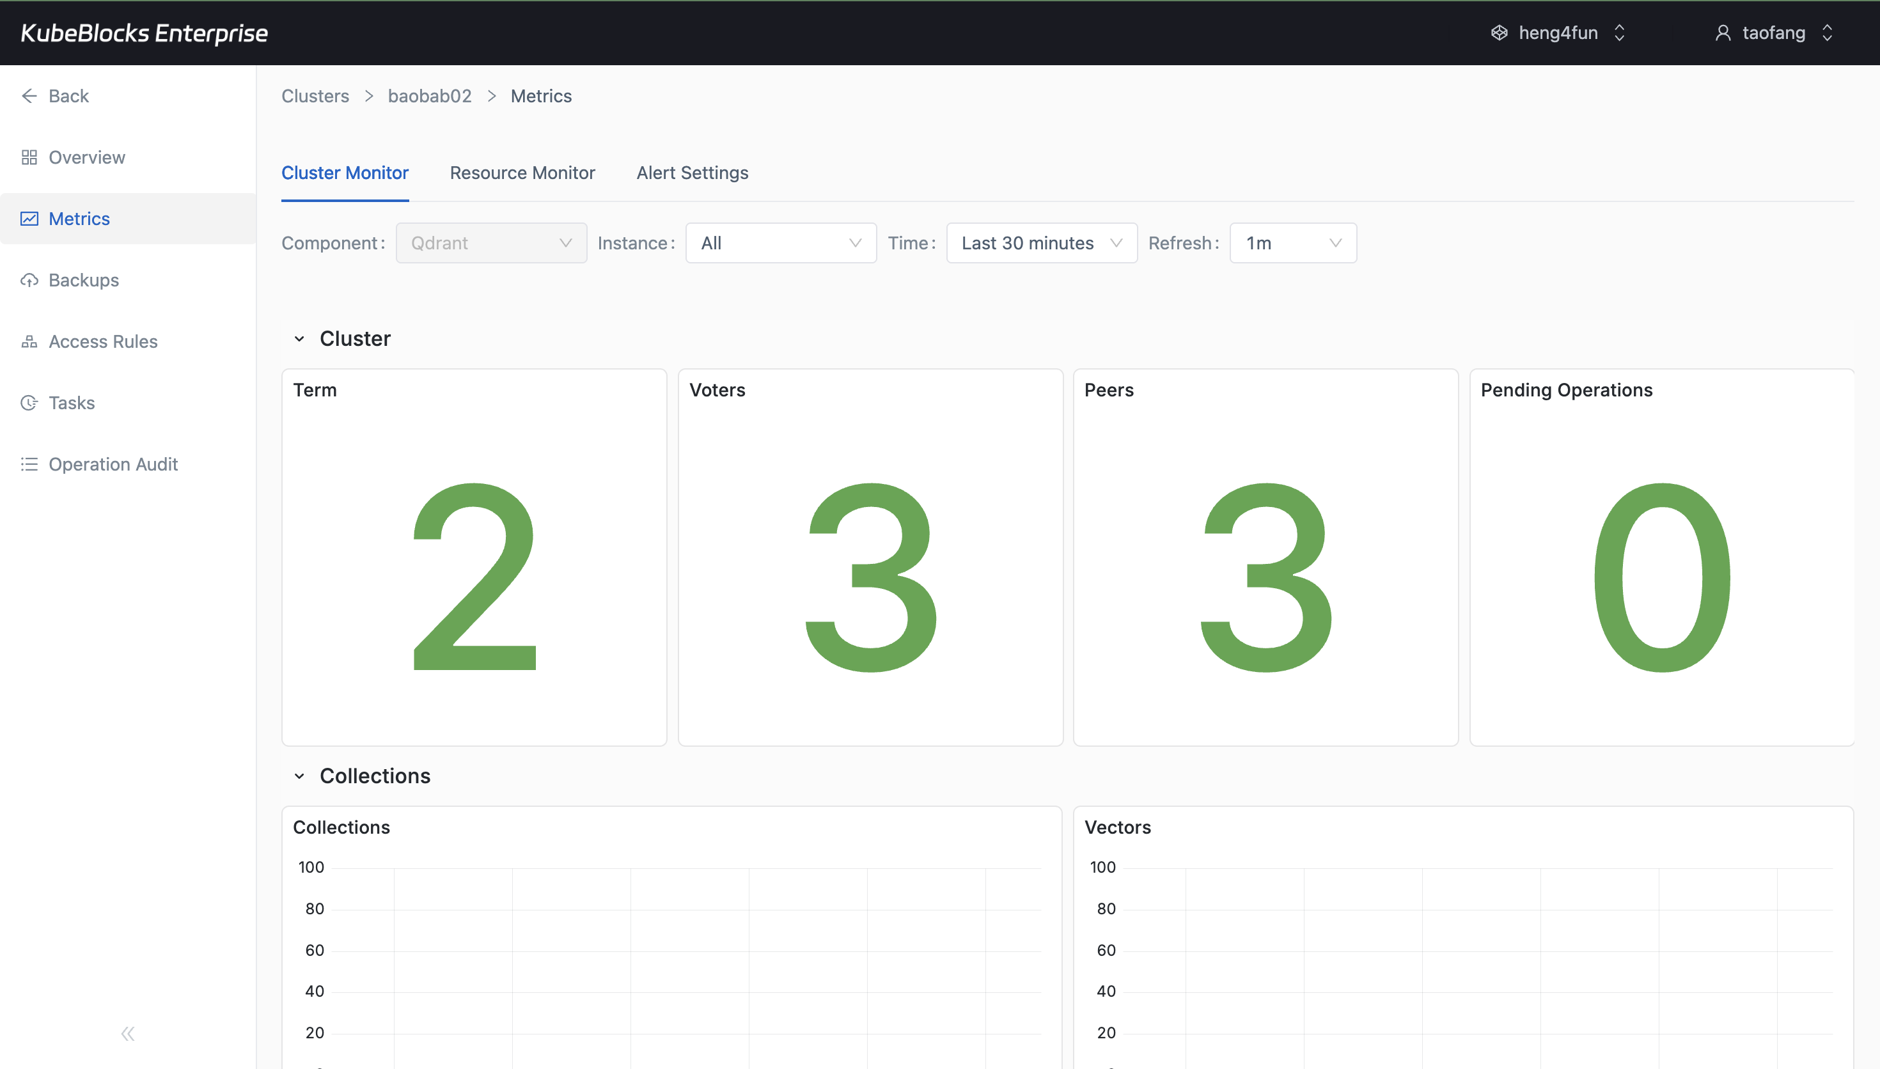Collapse sidebar with double-chevron icon
The image size is (1880, 1069).
(x=128, y=1034)
